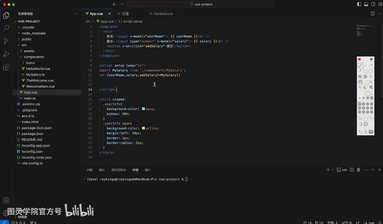Click the new terminal plus icon
The width and height of the screenshot is (383, 224).
point(328,170)
